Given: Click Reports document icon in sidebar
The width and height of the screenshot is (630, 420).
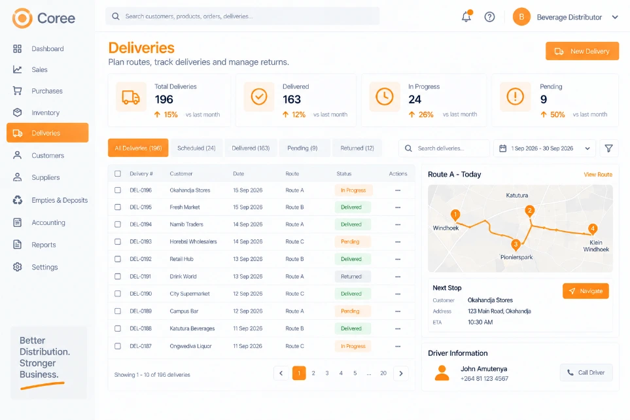Looking at the screenshot, I should 17,245.
